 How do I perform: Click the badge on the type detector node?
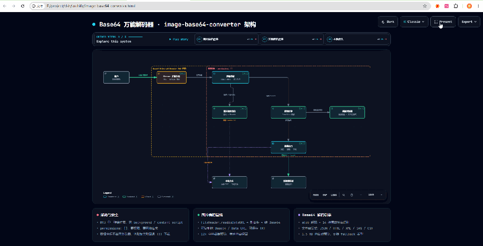pos(361,108)
